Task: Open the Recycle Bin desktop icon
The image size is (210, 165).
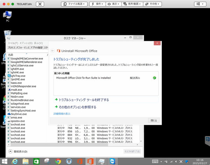Action: point(7,33)
